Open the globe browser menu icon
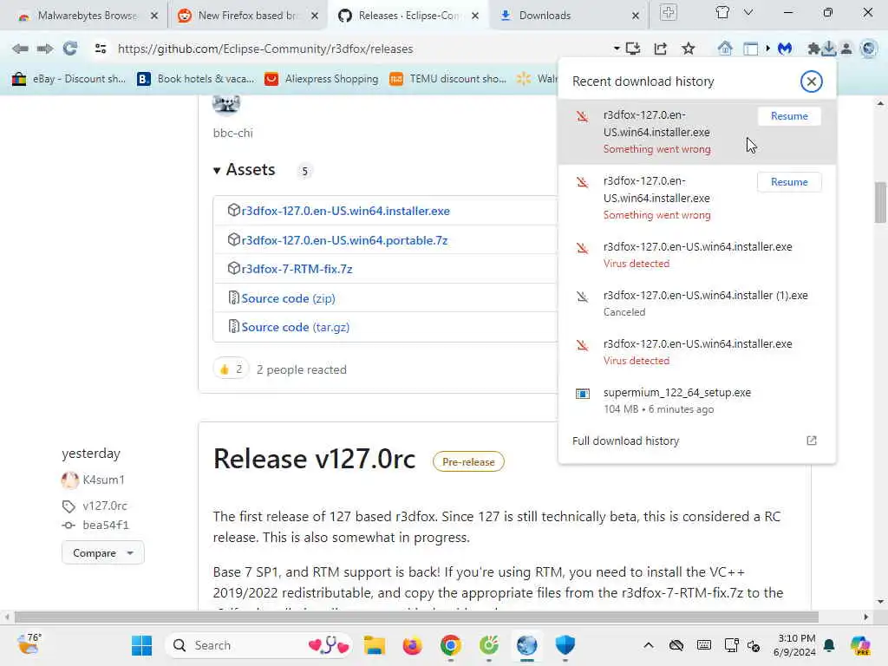This screenshot has height=666, width=888. pos(868,49)
